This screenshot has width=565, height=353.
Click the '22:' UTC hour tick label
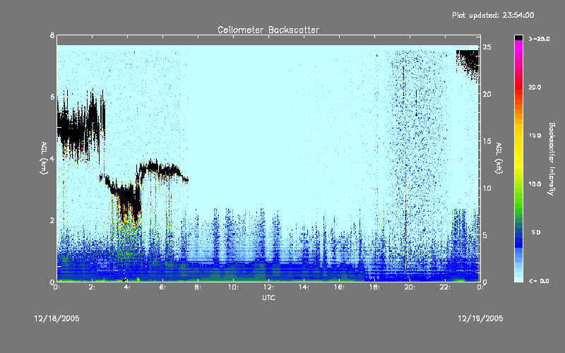coord(445,287)
